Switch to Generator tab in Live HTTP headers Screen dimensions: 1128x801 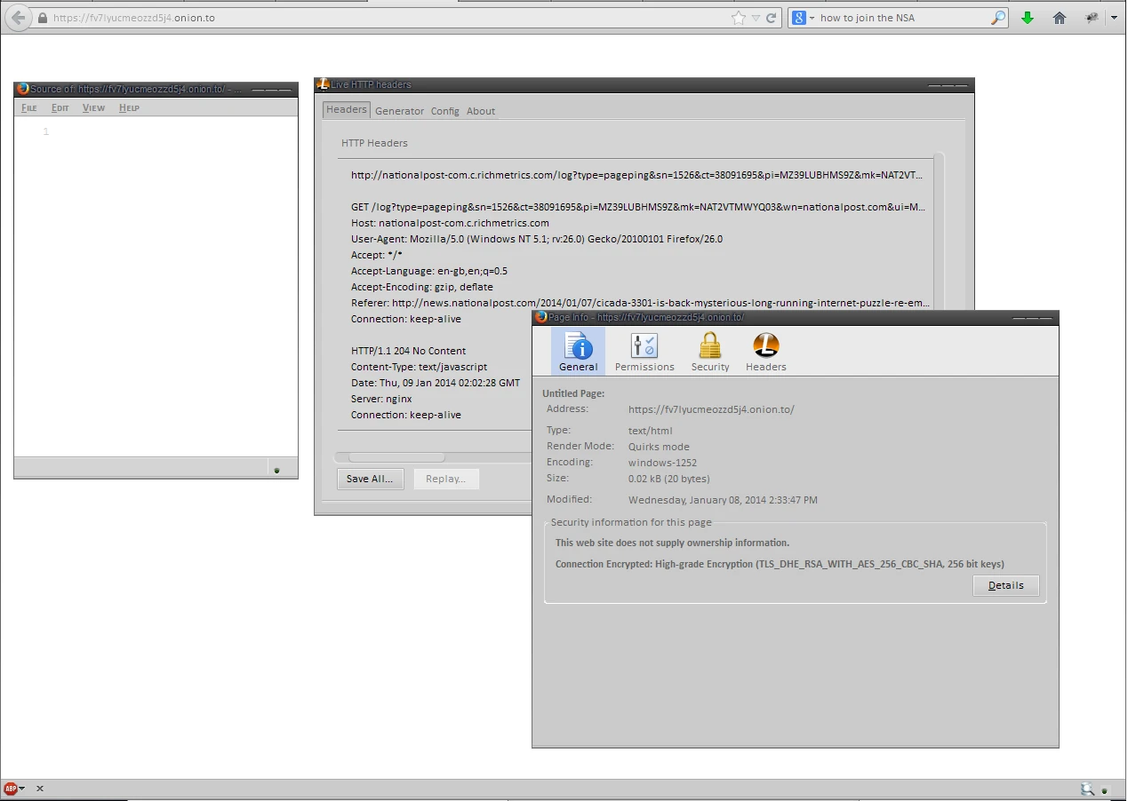[399, 111]
